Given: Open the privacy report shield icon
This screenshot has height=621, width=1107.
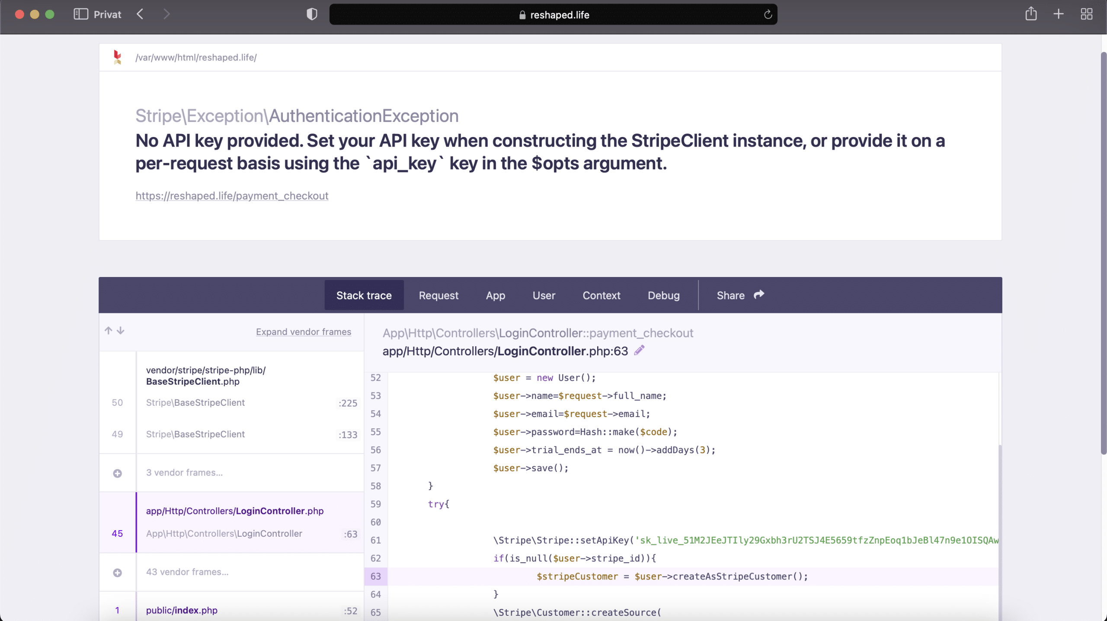Looking at the screenshot, I should tap(312, 14).
